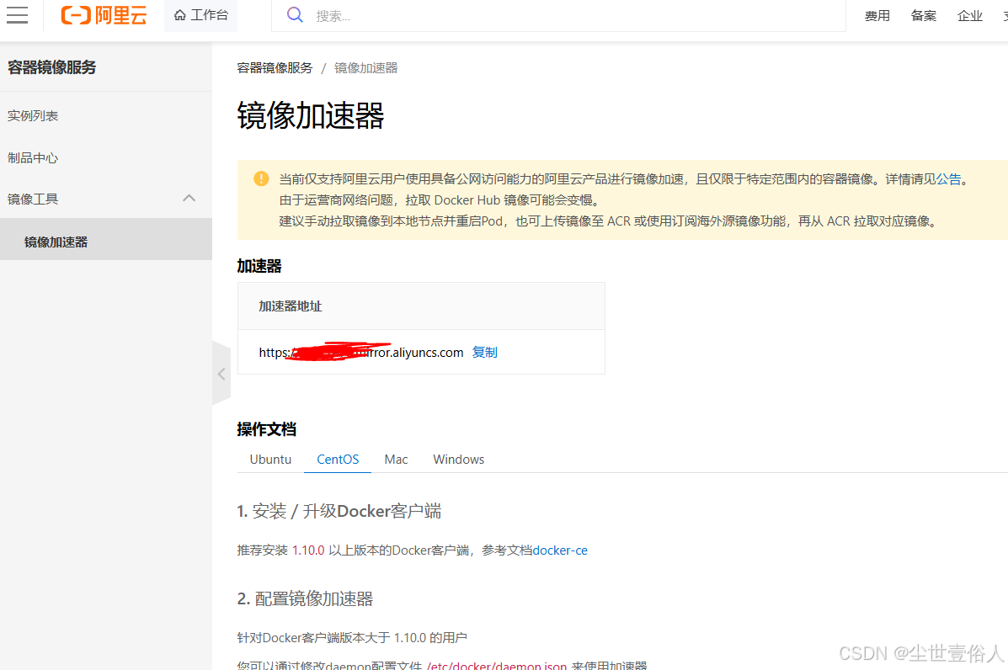Screen dimensions: 1008x670
Task: Click the Aliyun logo
Action: tap(104, 15)
